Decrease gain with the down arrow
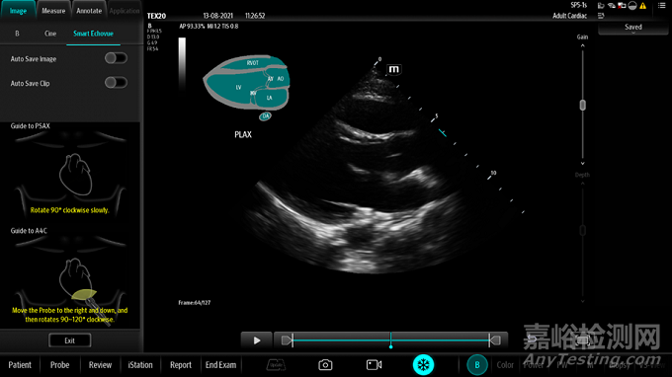This screenshot has height=377, width=672. click(582, 164)
